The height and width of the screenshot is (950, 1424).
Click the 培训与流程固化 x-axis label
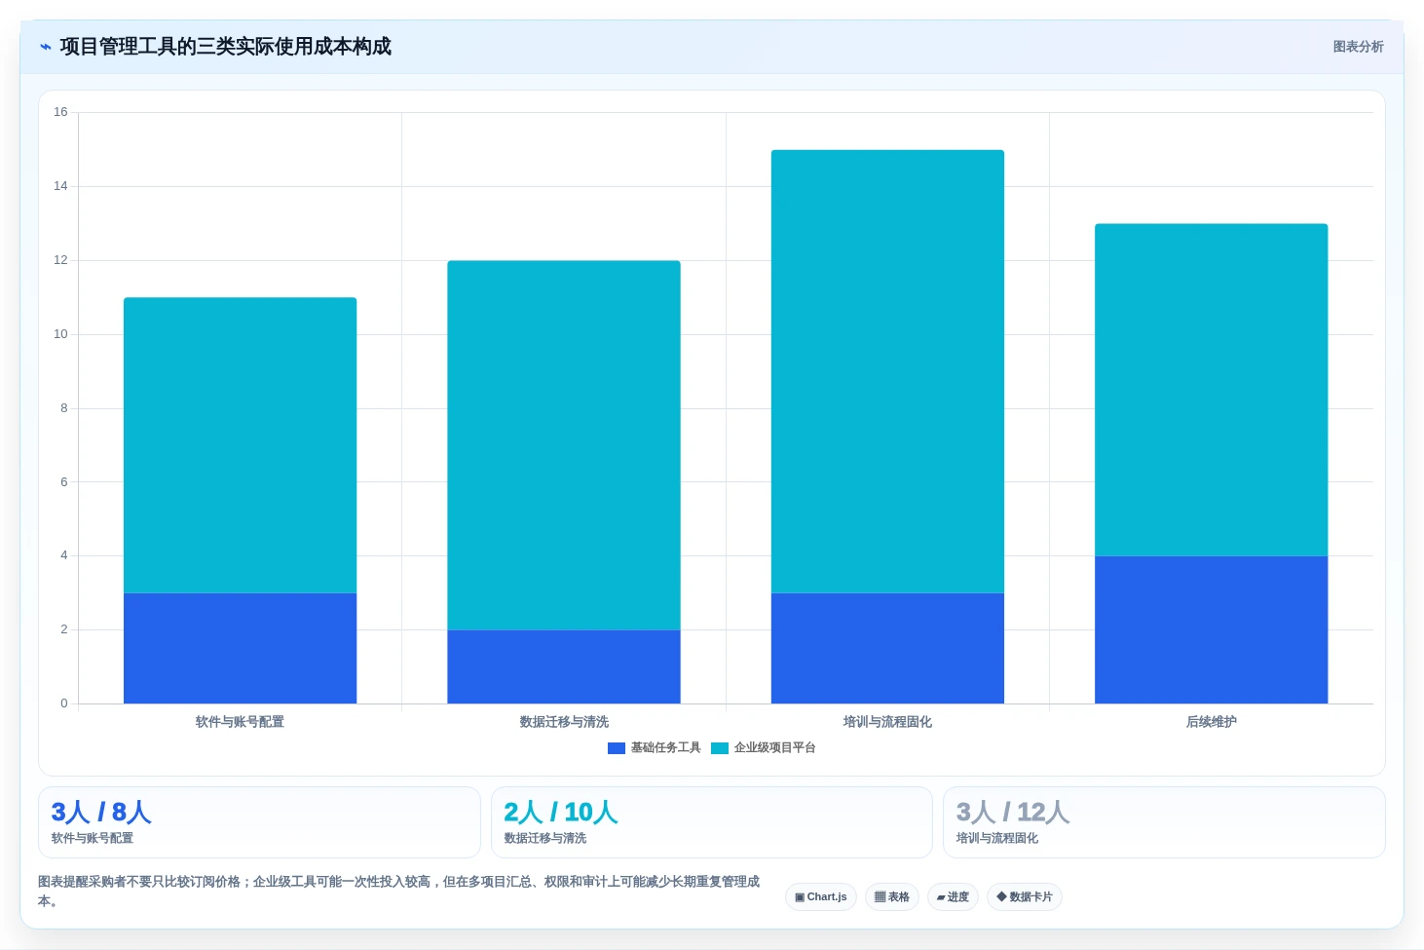[x=887, y=722]
